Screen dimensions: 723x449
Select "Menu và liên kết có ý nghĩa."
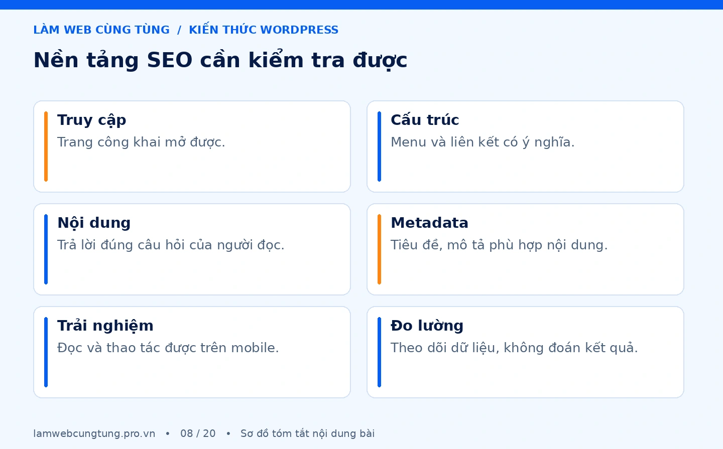[483, 142]
